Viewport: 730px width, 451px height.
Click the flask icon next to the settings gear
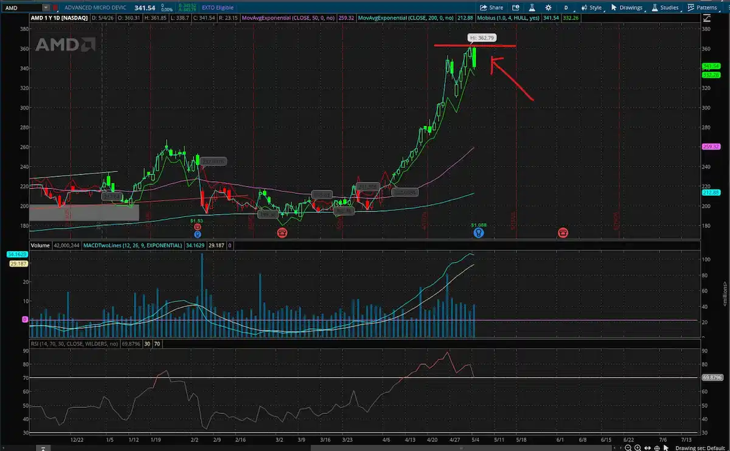(x=531, y=7)
